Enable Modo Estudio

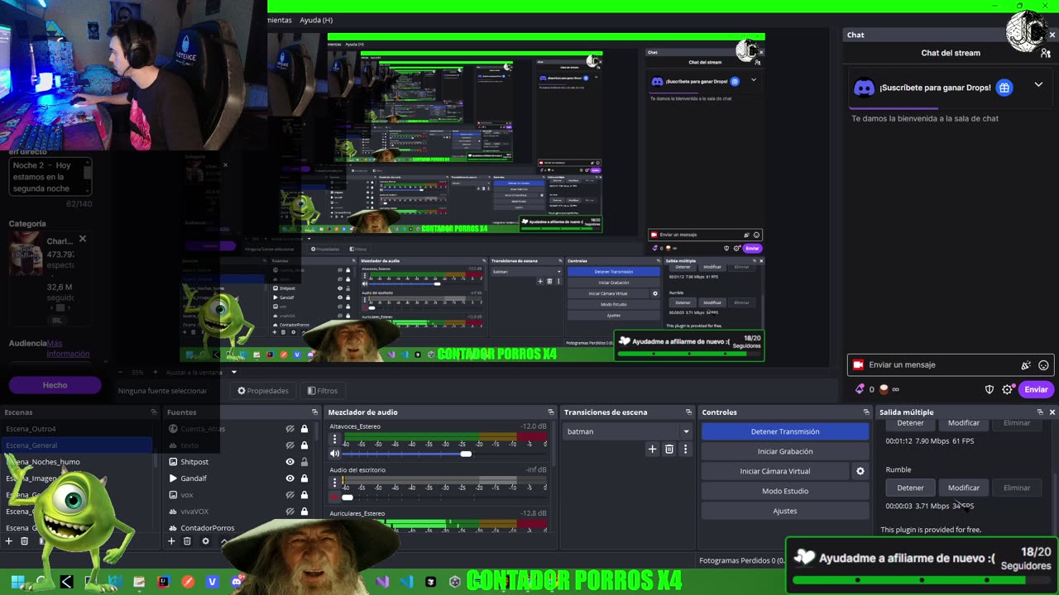[785, 491]
